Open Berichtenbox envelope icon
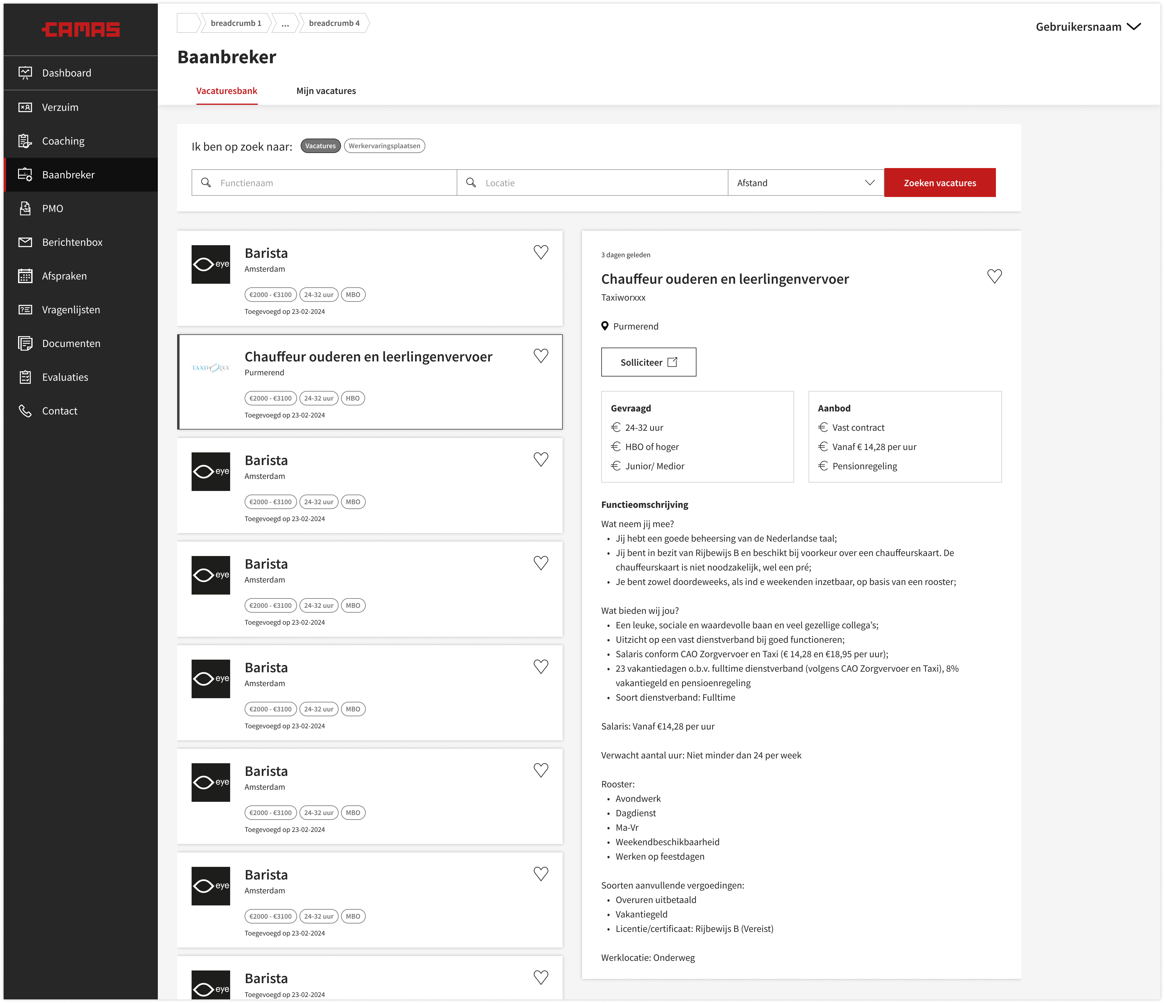 25,242
